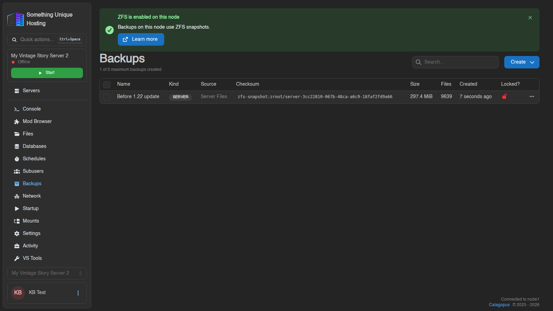Click the 297.4 MiB size value
This screenshot has height=311, width=553.
point(421,97)
